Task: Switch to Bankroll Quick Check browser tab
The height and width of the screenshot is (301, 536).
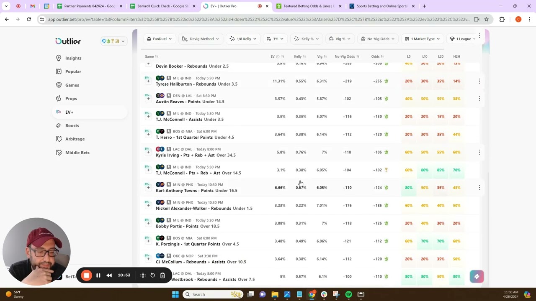Action: (x=162, y=6)
